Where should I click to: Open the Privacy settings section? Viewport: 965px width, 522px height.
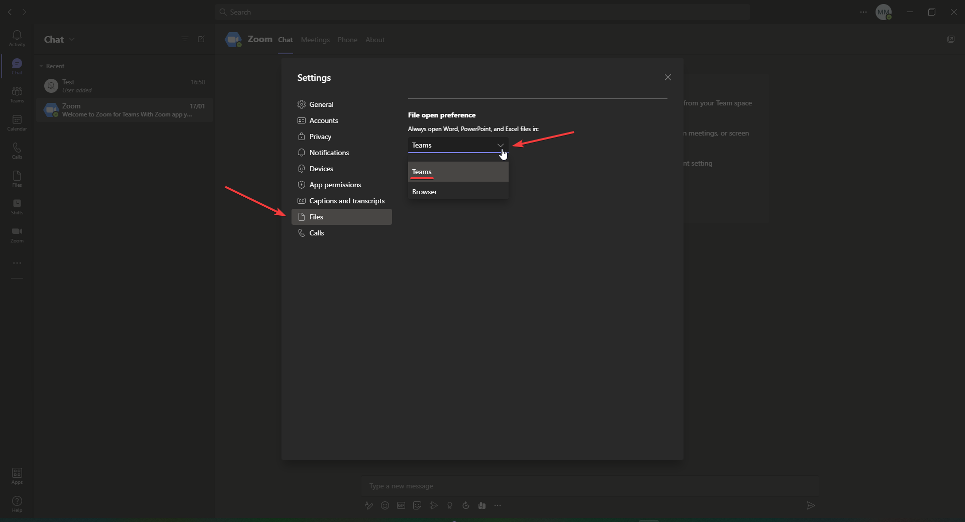pos(320,137)
